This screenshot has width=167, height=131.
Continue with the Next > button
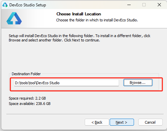pos(122,122)
